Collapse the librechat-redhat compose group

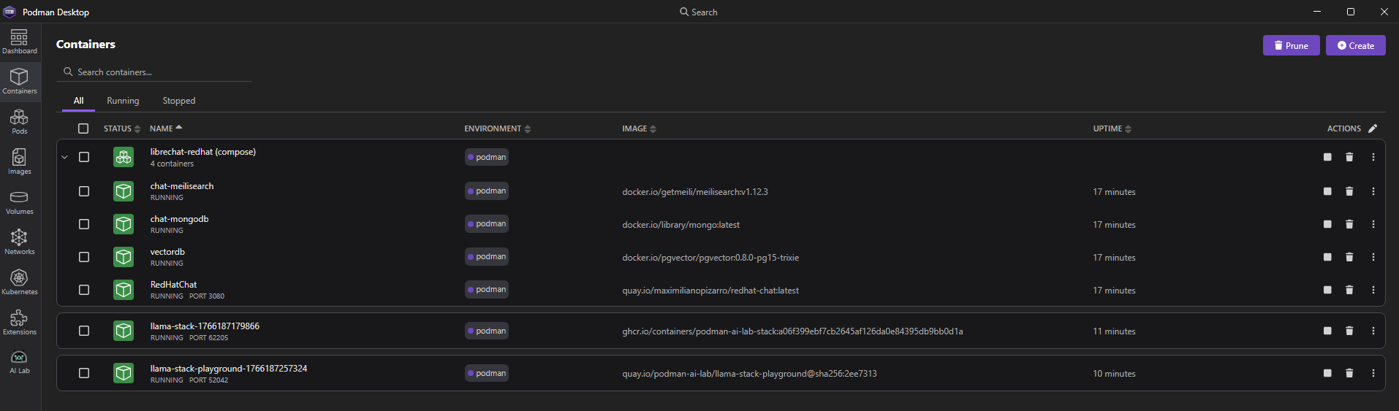click(64, 157)
